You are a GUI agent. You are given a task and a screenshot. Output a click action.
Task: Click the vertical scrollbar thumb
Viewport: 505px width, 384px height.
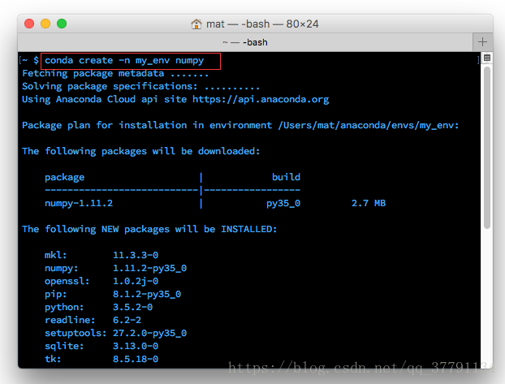coord(487,148)
